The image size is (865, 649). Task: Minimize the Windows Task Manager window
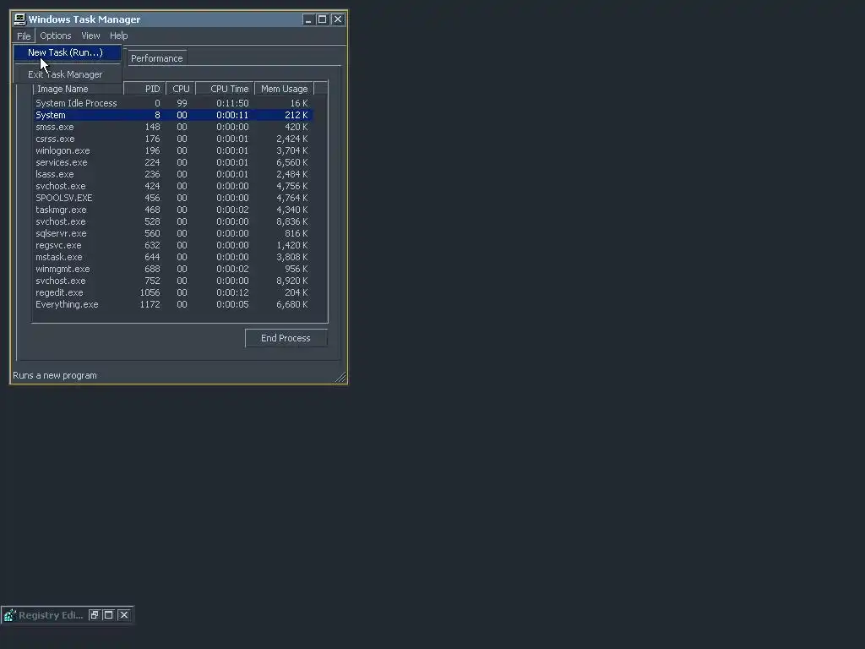point(308,19)
